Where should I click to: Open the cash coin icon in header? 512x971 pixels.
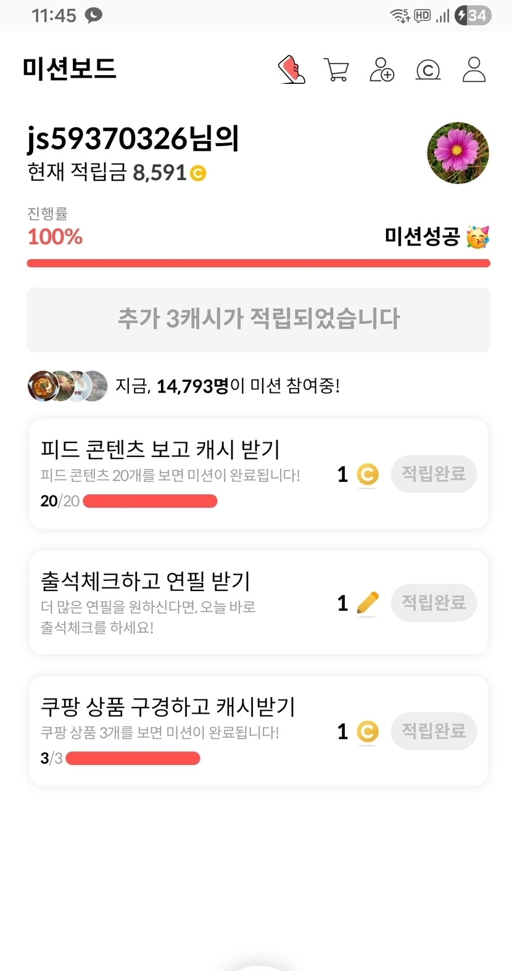coord(428,70)
